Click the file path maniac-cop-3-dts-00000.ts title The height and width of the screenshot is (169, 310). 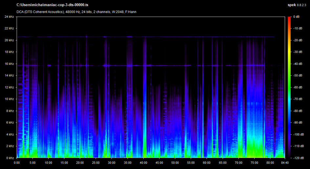click(x=52, y=5)
